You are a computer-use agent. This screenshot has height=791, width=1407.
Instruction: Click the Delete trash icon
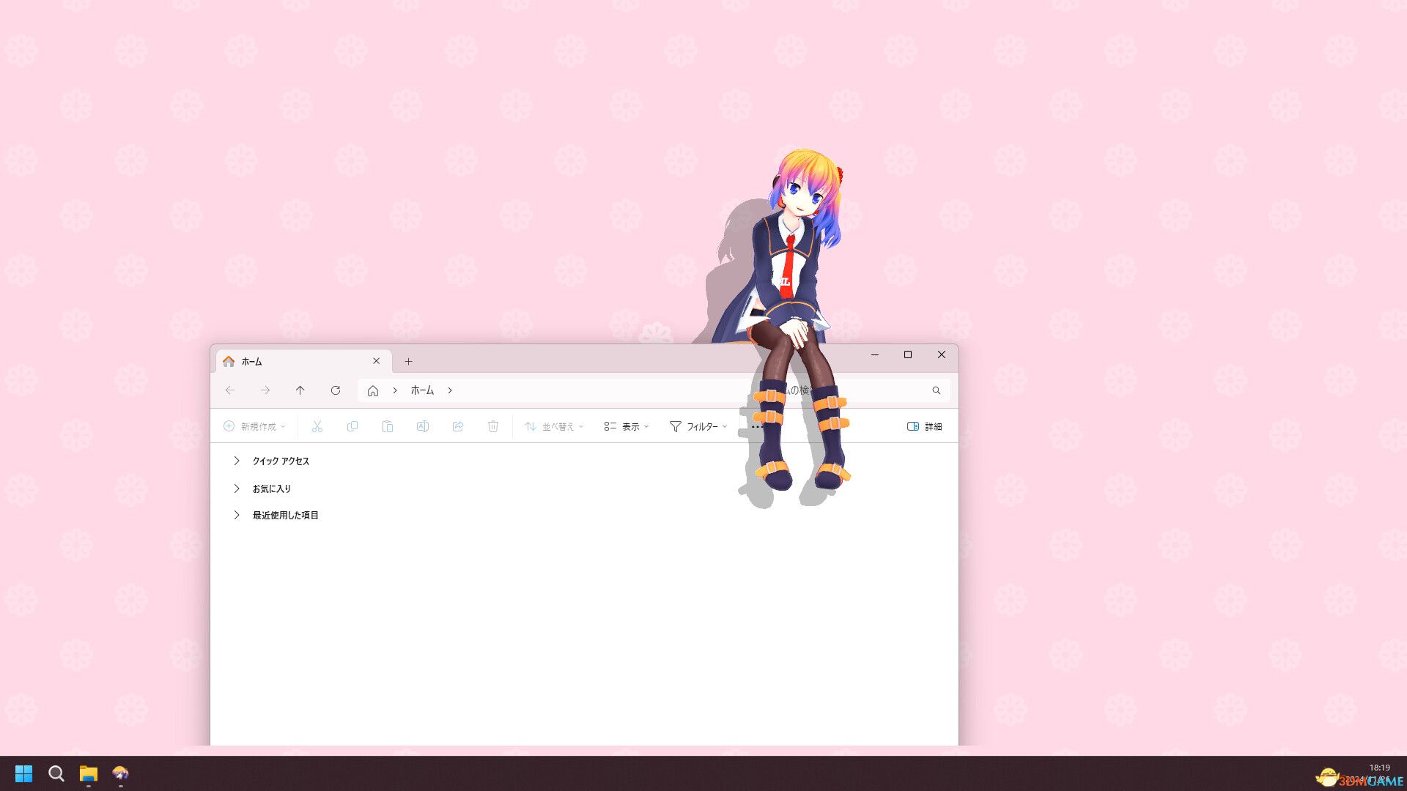(x=493, y=426)
